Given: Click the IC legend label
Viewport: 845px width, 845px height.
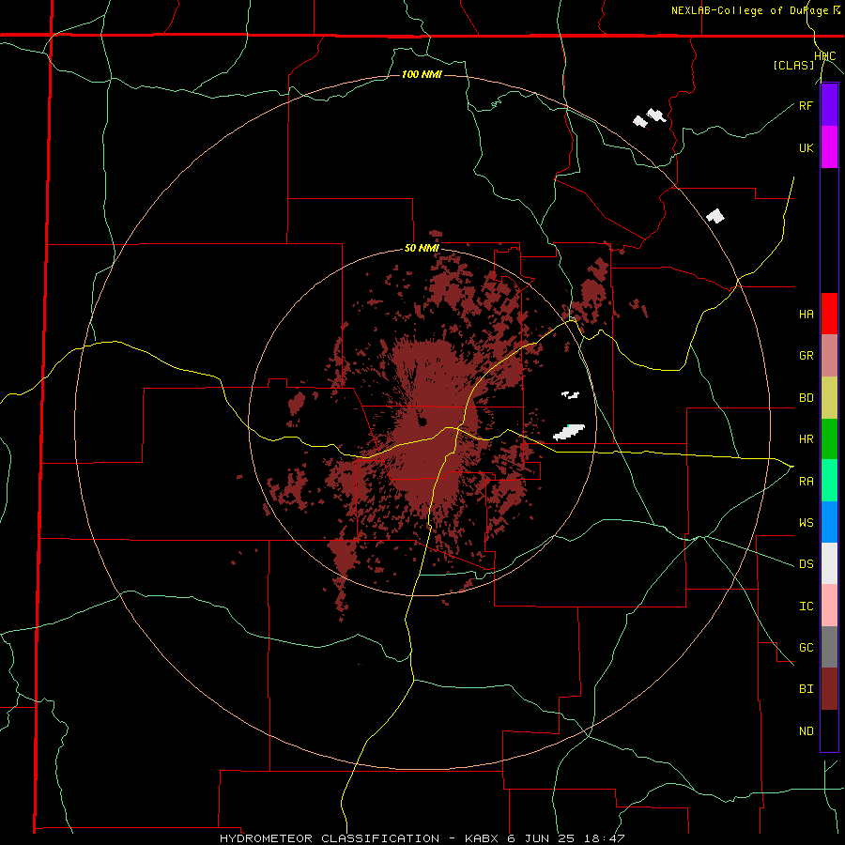Looking at the screenshot, I should coord(807,607).
